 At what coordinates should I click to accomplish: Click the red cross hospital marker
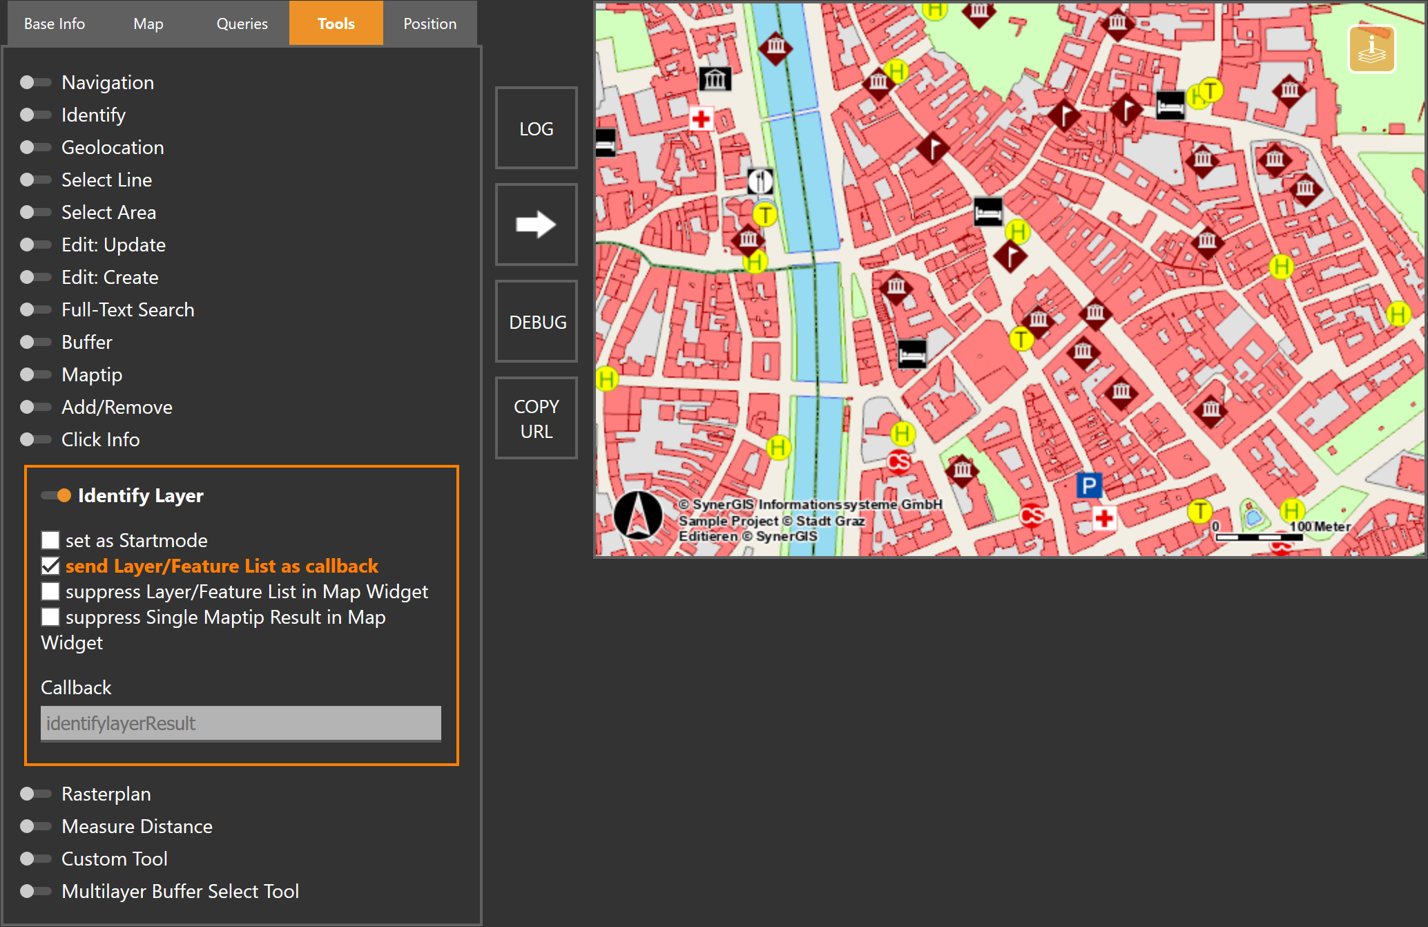click(x=703, y=120)
